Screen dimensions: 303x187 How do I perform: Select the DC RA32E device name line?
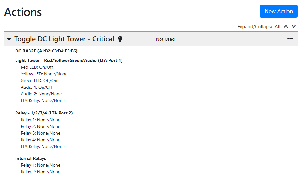tap(46, 51)
